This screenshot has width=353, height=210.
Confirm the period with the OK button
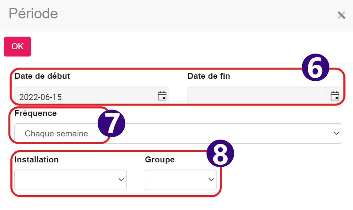(17, 46)
